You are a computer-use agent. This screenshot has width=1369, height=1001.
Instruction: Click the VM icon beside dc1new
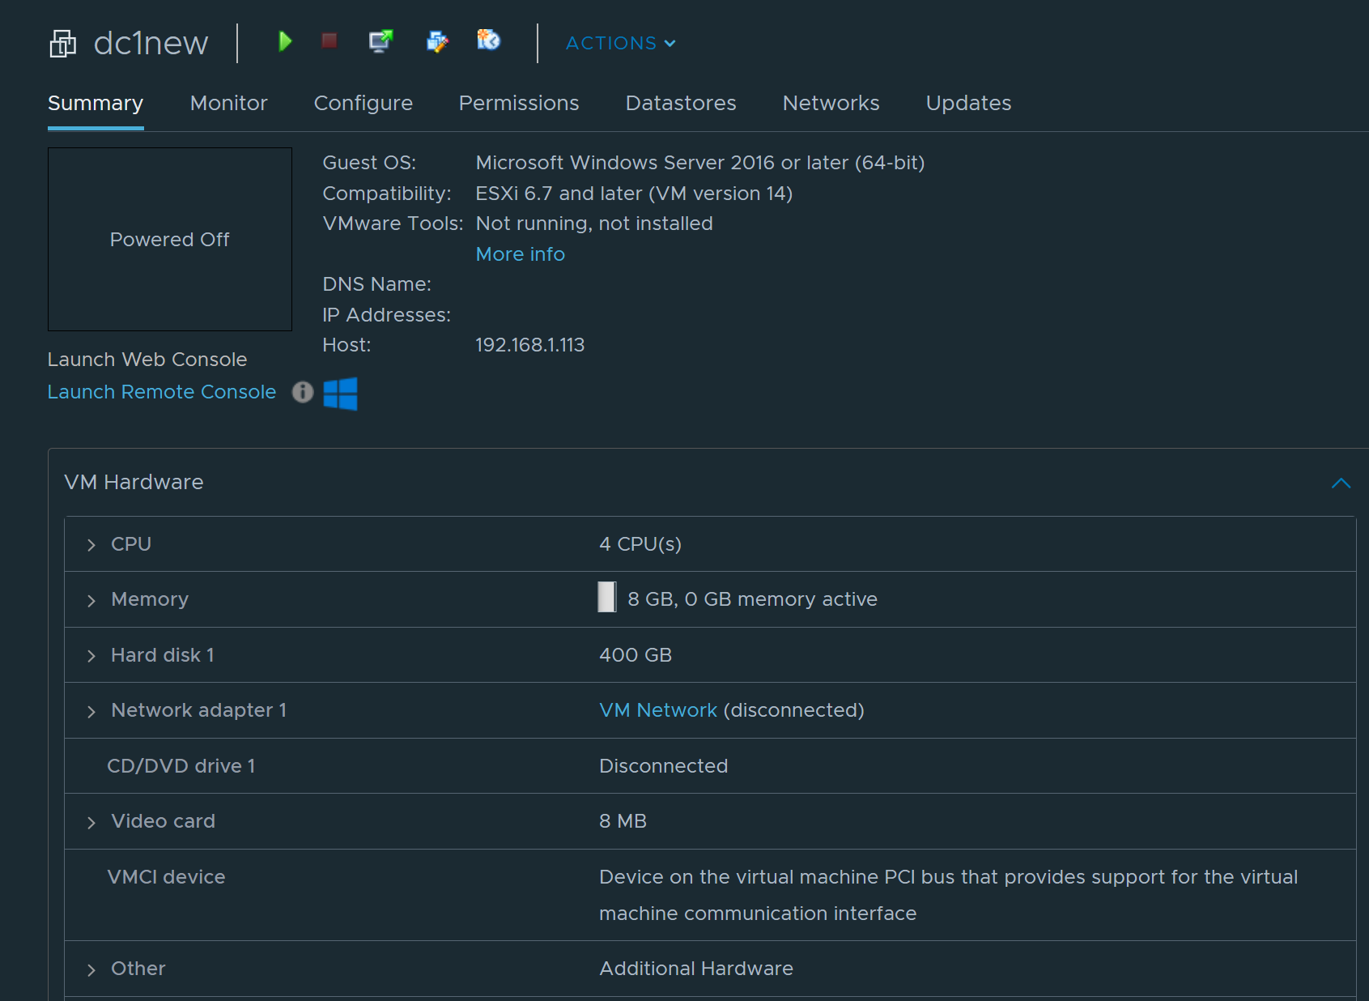pyautogui.click(x=62, y=43)
